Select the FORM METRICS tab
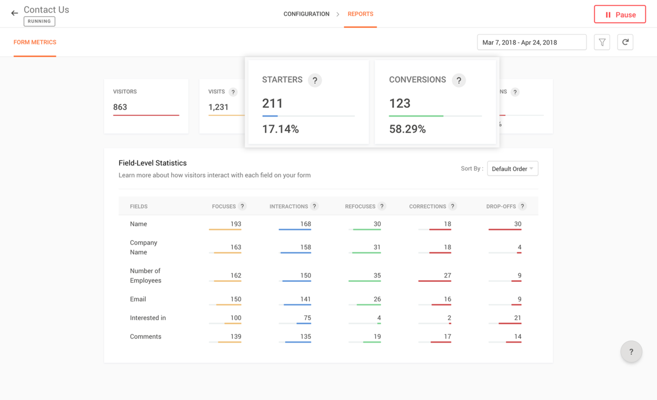Screen dimensions: 657x400 click(34, 42)
